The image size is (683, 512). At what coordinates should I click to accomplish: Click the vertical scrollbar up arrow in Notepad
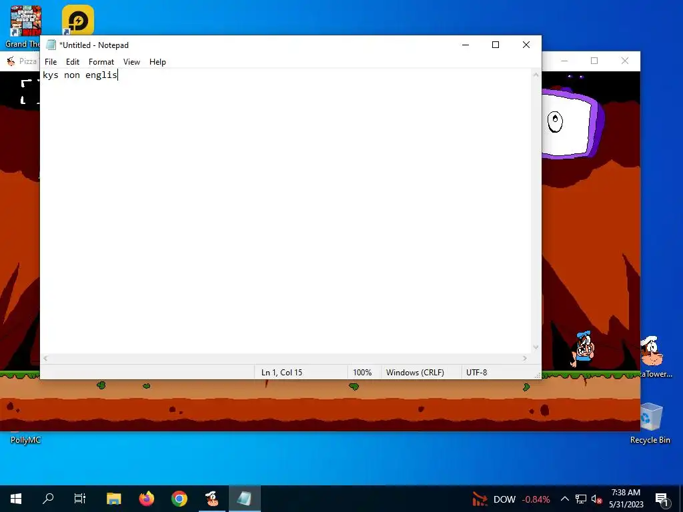(536, 75)
